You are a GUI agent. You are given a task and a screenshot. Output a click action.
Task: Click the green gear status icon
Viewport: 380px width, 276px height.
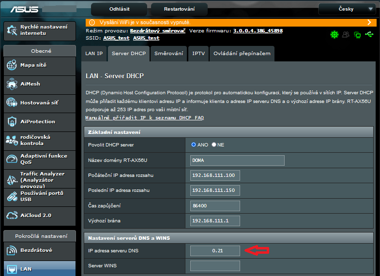334,34
